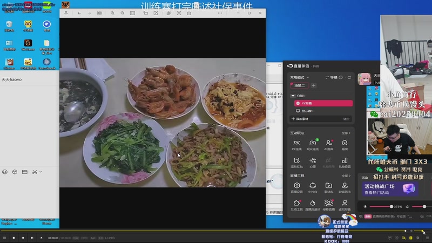Open the folder/file send icon in chat
Image resolution: width=432 pixels, height=243 pixels.
[x=24, y=172]
